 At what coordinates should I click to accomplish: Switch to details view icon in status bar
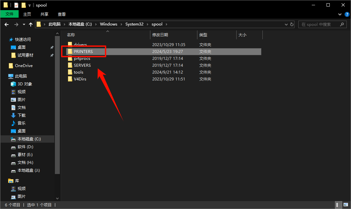tap(338, 205)
